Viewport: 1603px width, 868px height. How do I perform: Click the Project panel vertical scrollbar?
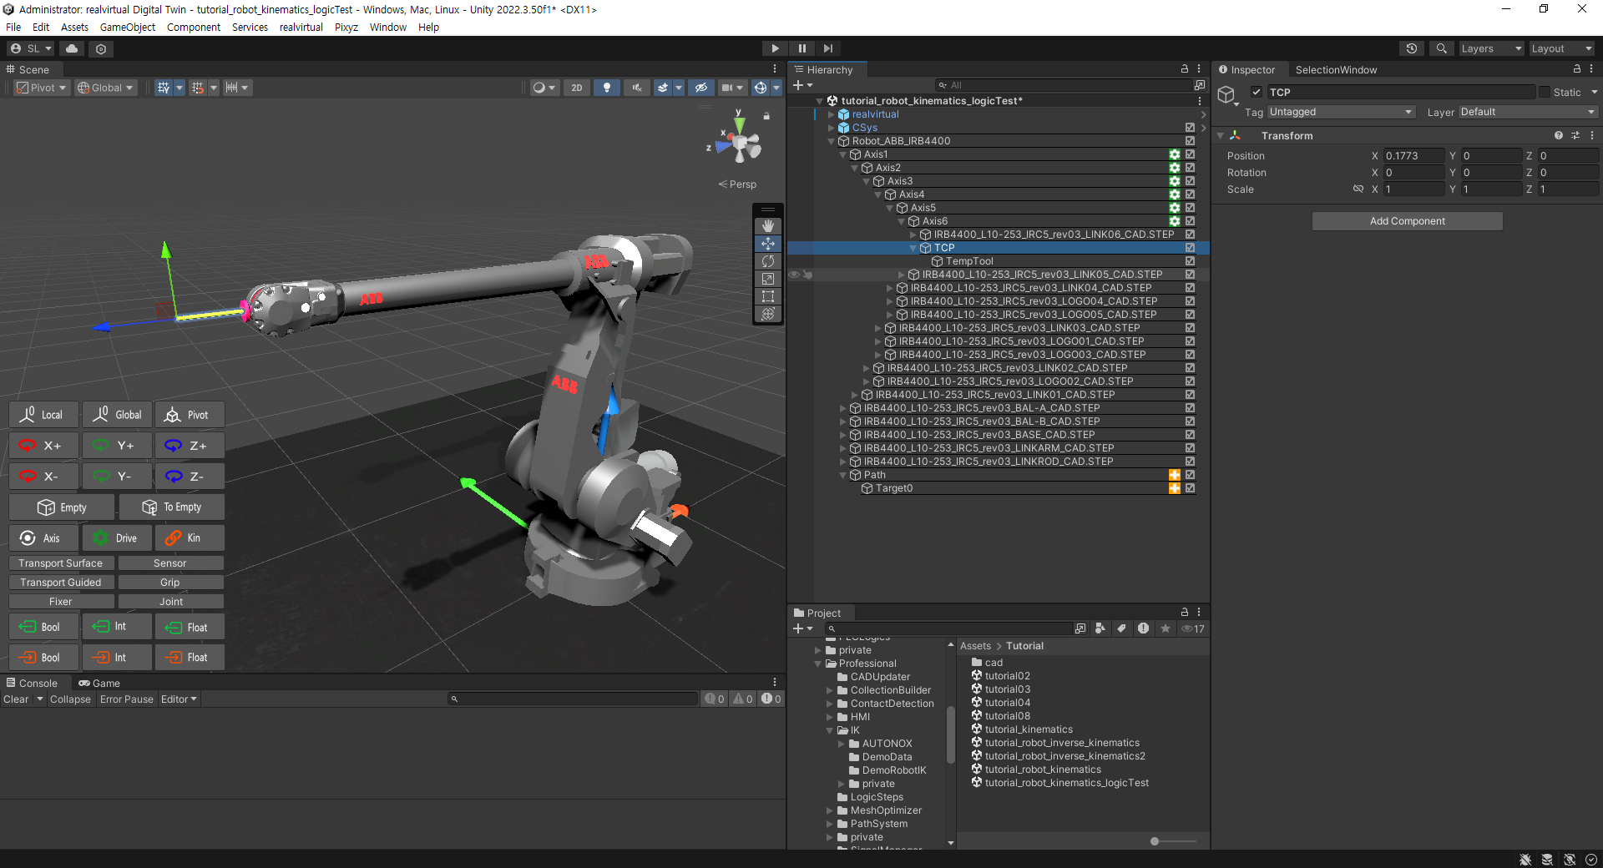(951, 734)
